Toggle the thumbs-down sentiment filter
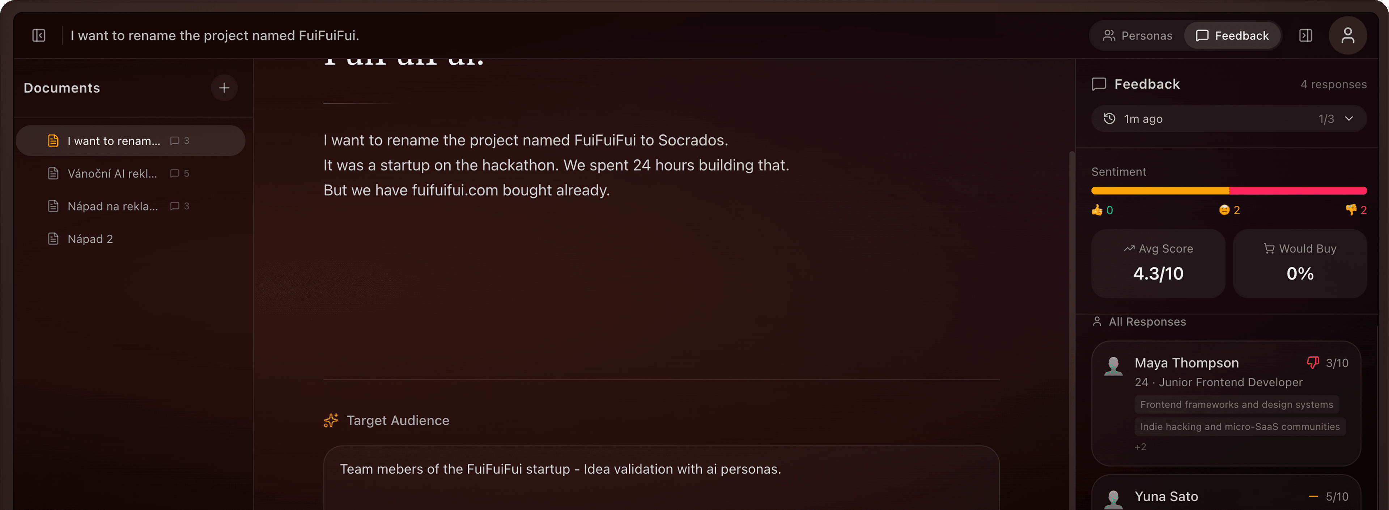Screen dimensions: 1389x510 [1351, 210]
